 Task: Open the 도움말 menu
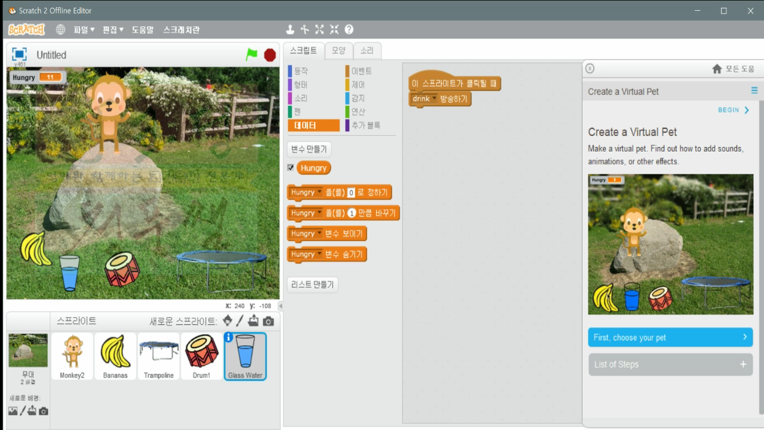[x=143, y=29]
